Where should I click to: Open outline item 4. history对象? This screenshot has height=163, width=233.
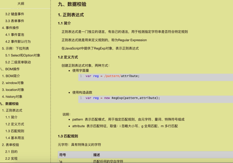[x=12, y=97]
